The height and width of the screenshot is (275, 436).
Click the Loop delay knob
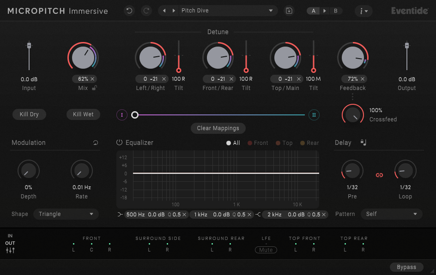(x=406, y=171)
